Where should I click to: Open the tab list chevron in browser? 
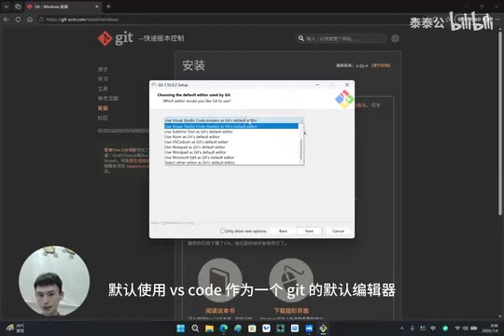pos(7,7)
